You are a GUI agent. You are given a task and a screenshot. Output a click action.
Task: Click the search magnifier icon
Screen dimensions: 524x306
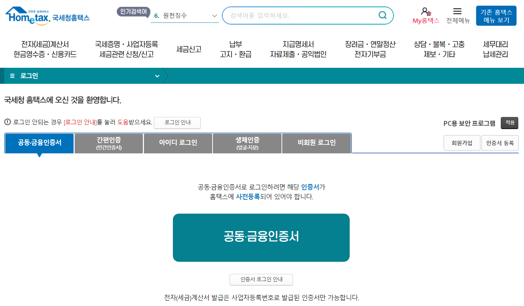383,15
